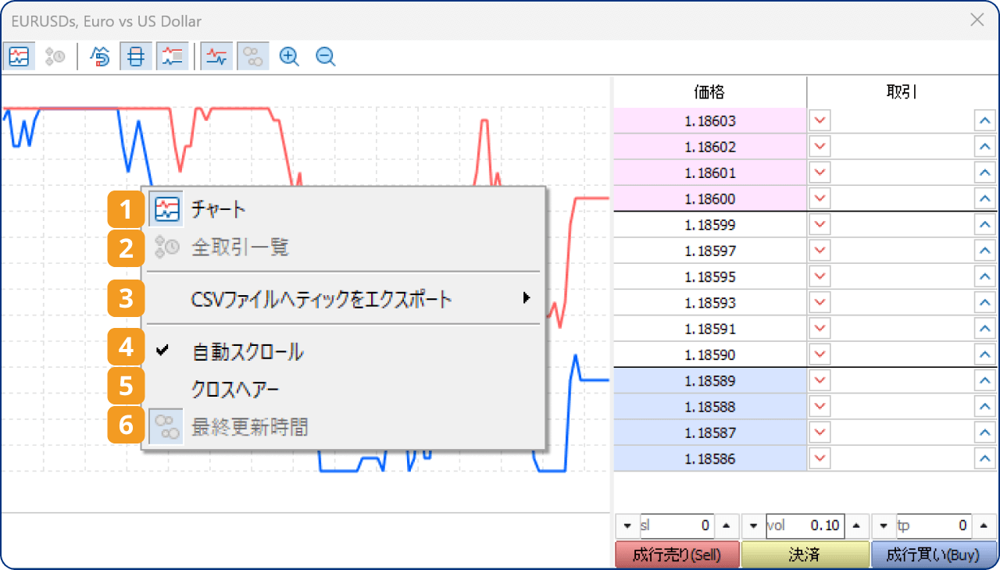The width and height of the screenshot is (1000, 570).
Task: Click inside the sl input field
Action: click(676, 525)
